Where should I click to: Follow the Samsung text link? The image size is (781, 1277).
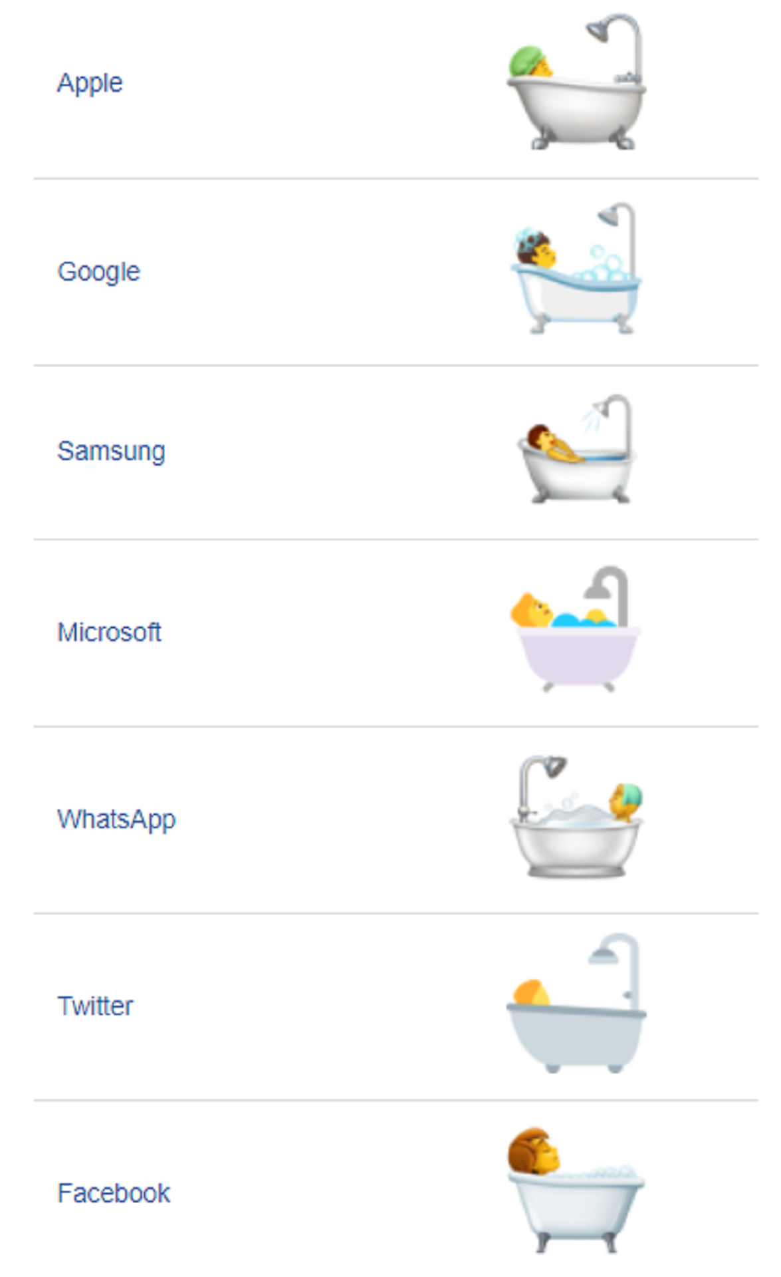pos(111,452)
